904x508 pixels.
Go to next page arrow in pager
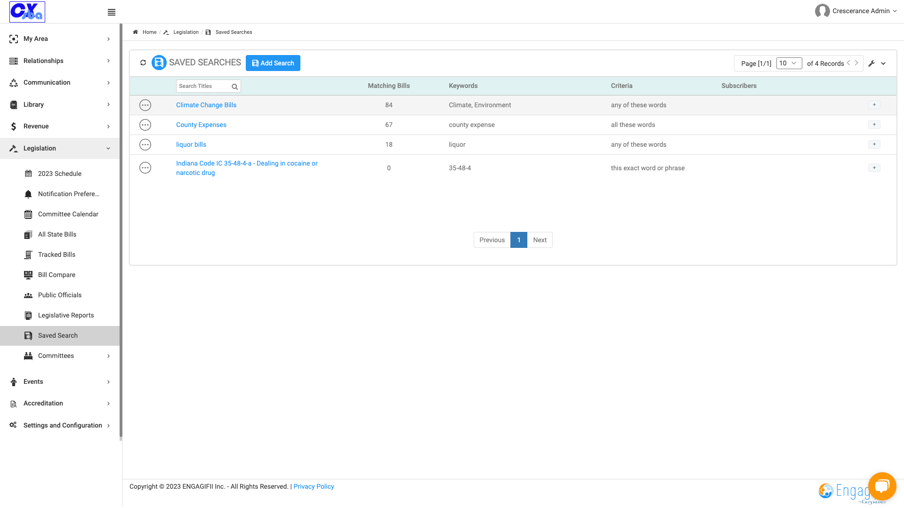[x=856, y=63]
